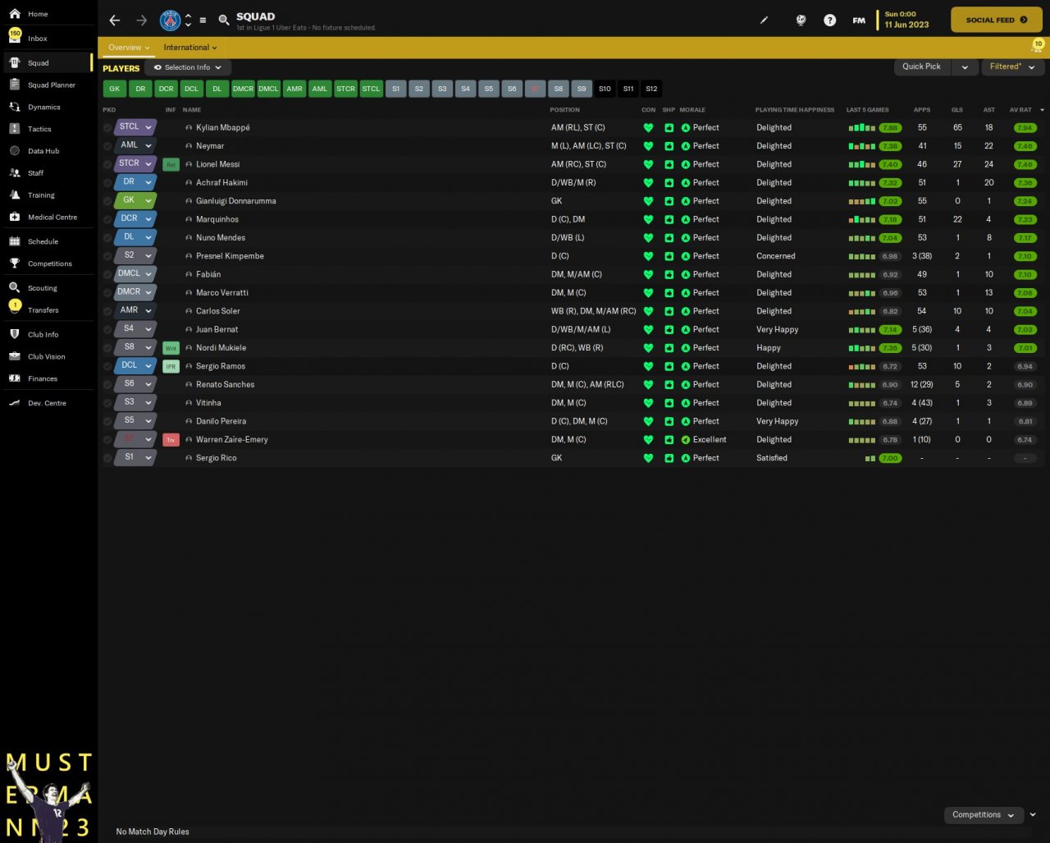
Task: Go back with the left arrow
Action: pyautogui.click(x=115, y=21)
